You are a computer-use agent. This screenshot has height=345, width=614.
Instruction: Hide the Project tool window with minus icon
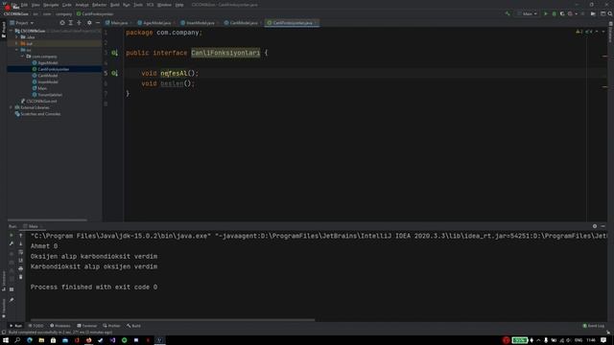pyautogui.click(x=98, y=23)
